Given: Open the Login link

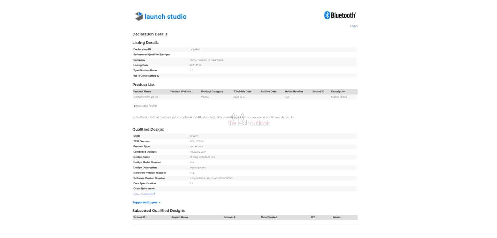Looking at the screenshot, I should 353,26.
